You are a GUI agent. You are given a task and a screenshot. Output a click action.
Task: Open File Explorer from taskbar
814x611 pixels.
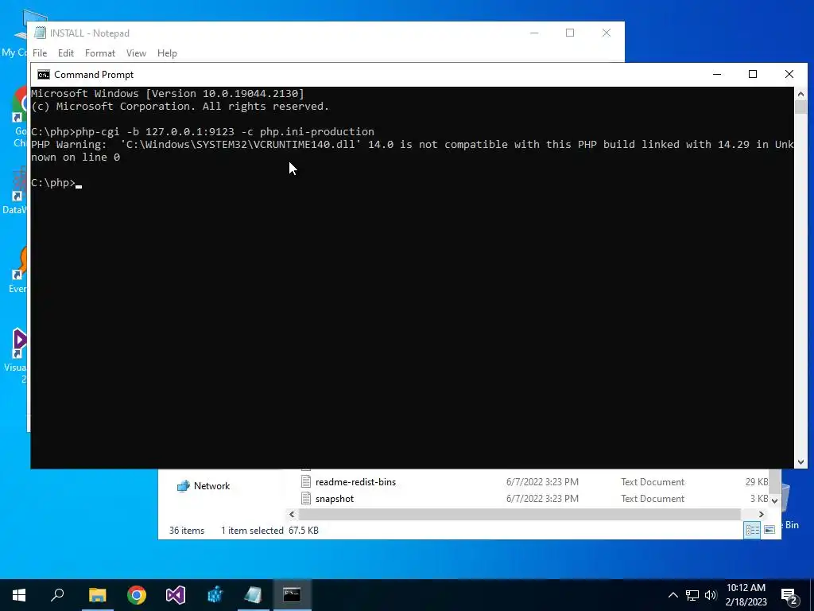pos(97,595)
